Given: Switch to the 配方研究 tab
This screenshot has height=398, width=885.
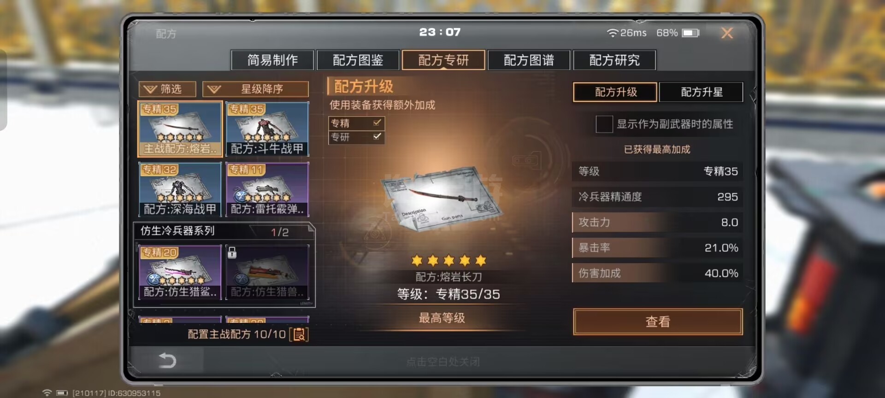Looking at the screenshot, I should [x=614, y=60].
